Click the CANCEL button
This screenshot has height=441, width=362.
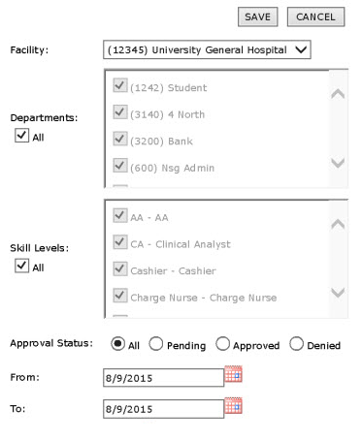315,16
